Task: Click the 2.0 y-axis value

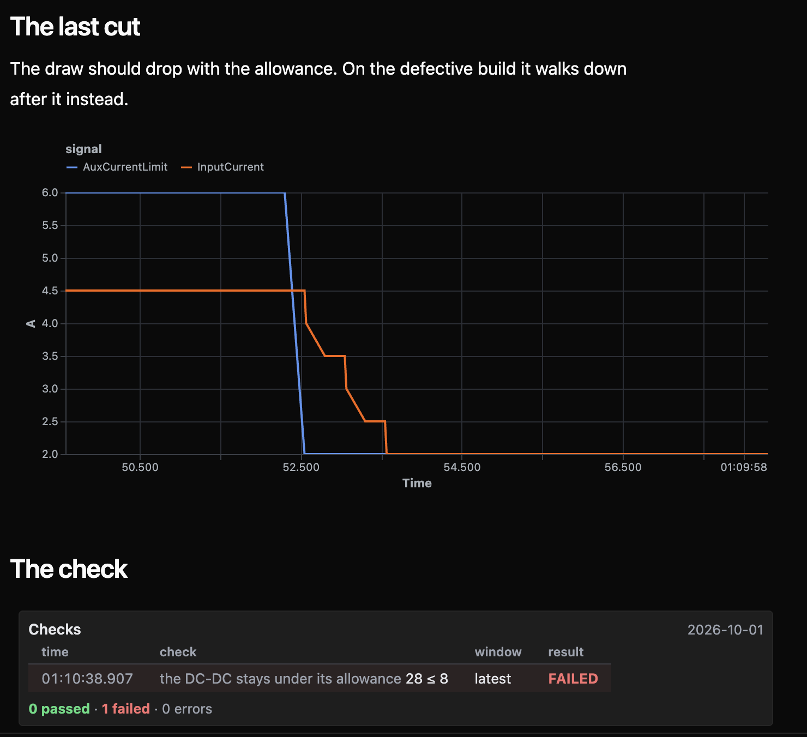Action: [50, 454]
